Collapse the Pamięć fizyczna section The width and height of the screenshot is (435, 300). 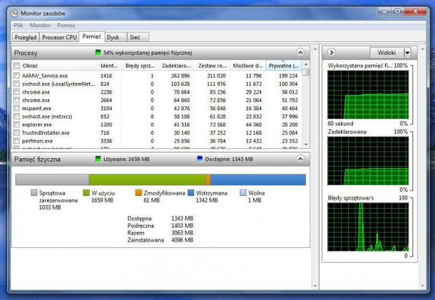pos(300,159)
